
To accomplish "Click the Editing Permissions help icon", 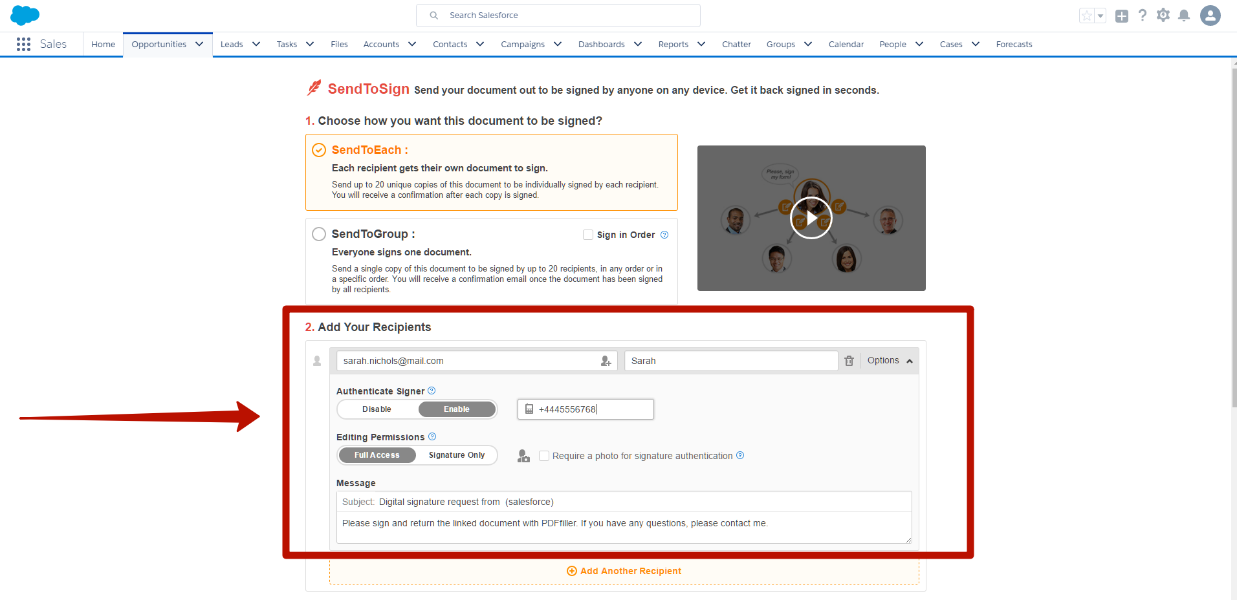I will click(432, 436).
